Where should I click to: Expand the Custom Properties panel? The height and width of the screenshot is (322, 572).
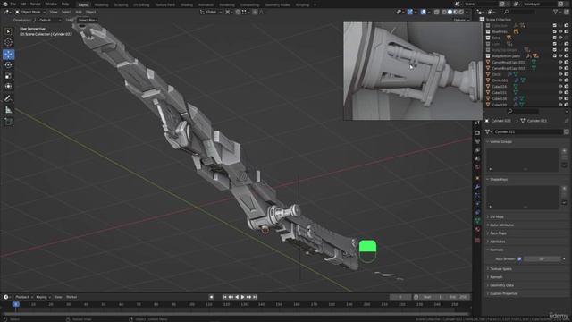pyautogui.click(x=503, y=293)
